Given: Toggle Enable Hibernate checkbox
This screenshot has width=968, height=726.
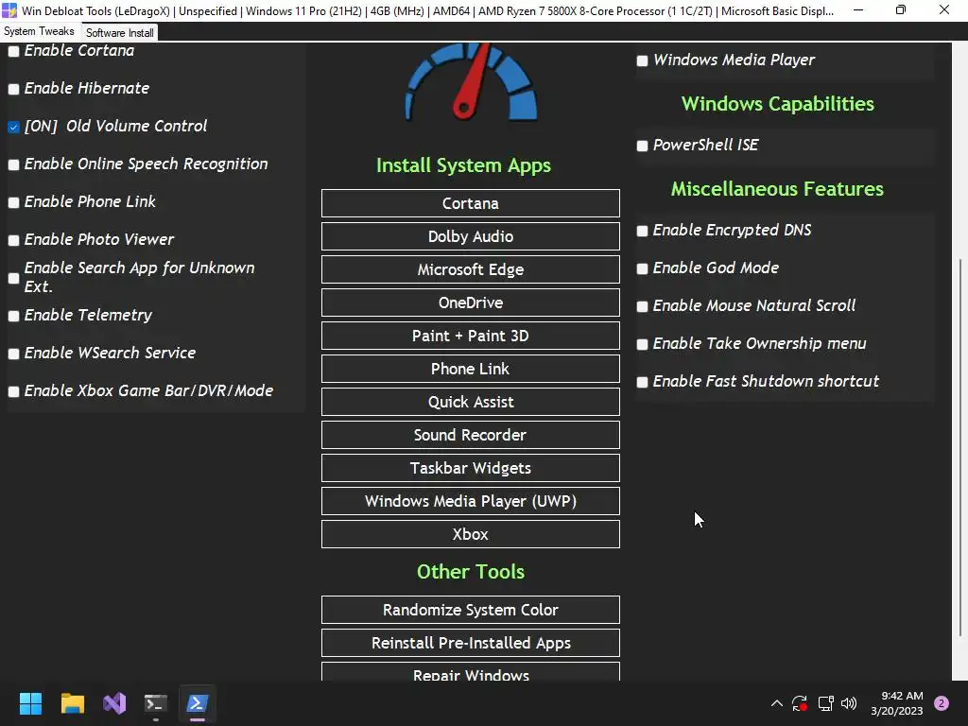Looking at the screenshot, I should pos(13,89).
